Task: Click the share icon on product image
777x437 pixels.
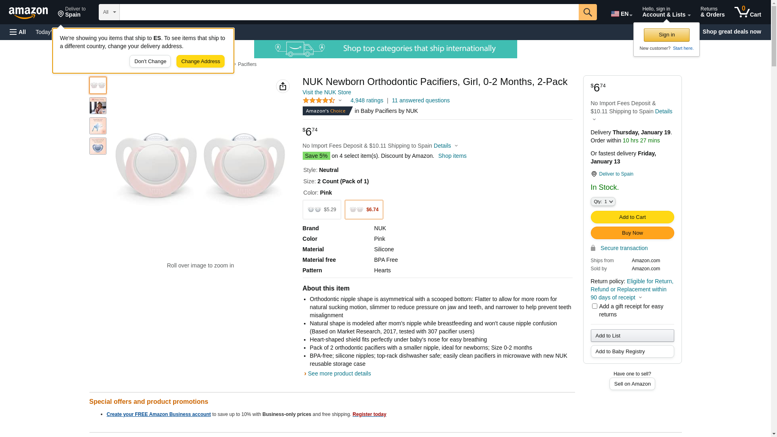Action: click(x=283, y=86)
